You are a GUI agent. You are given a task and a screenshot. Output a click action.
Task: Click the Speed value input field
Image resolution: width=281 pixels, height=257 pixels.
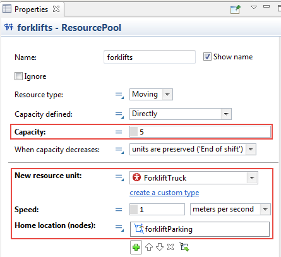pyautogui.click(x=157, y=210)
